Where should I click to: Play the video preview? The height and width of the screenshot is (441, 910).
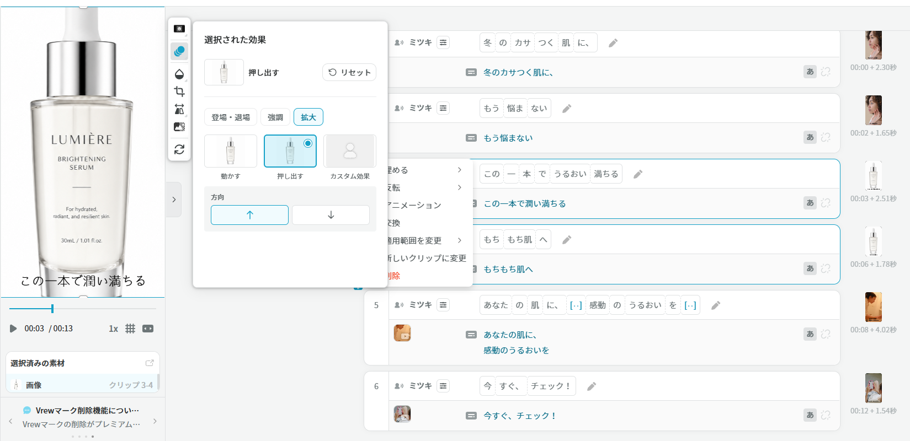(x=13, y=329)
